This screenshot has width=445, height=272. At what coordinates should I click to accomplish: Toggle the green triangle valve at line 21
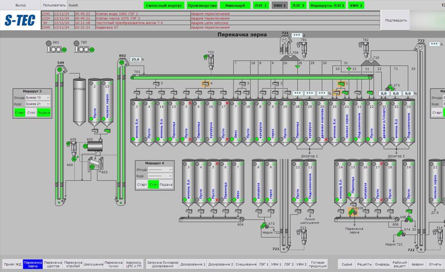pyautogui.click(x=349, y=69)
